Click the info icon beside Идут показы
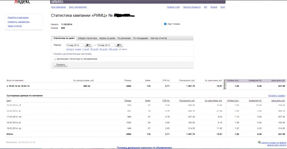 tap(165, 24)
